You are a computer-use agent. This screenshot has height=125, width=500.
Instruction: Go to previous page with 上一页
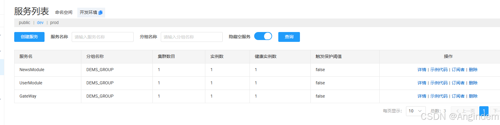[464, 111]
